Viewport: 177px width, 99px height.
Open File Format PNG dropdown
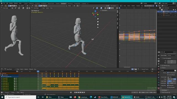(x=171, y=77)
